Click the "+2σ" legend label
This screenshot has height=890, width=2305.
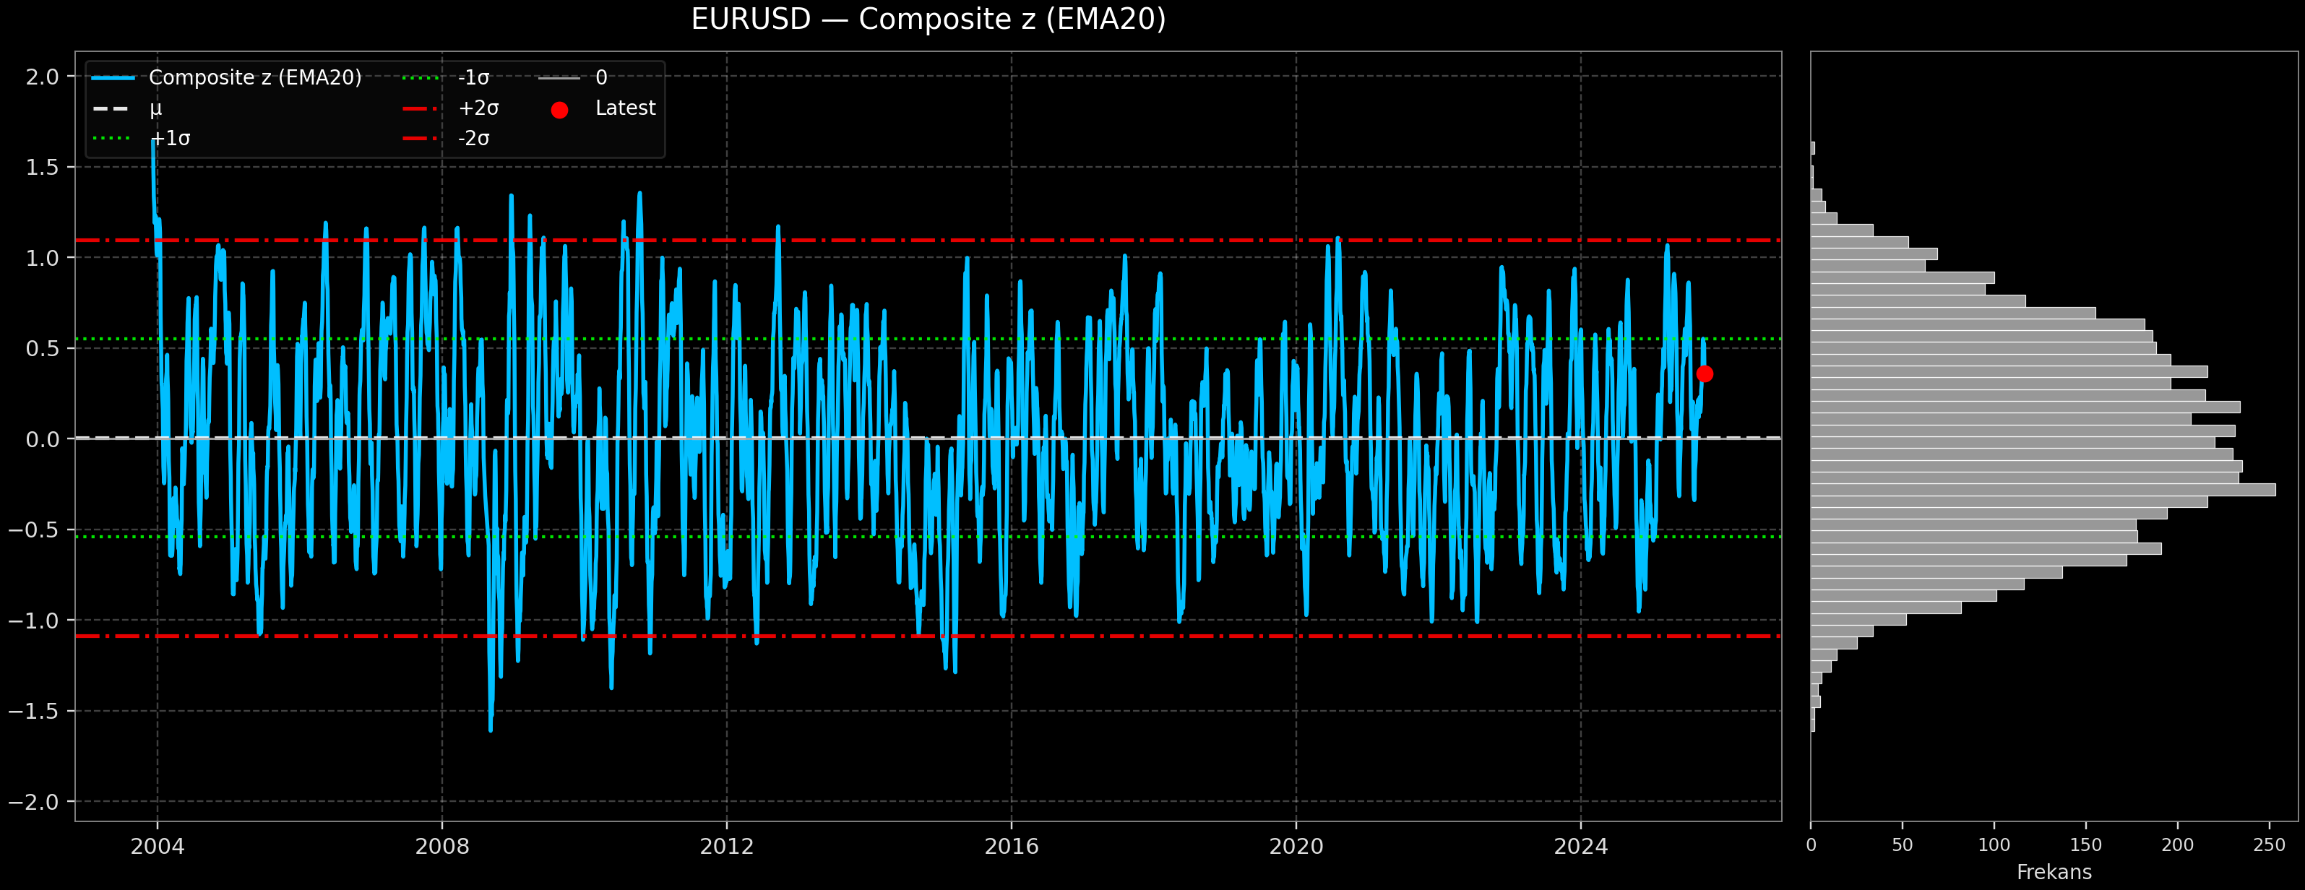(x=478, y=108)
